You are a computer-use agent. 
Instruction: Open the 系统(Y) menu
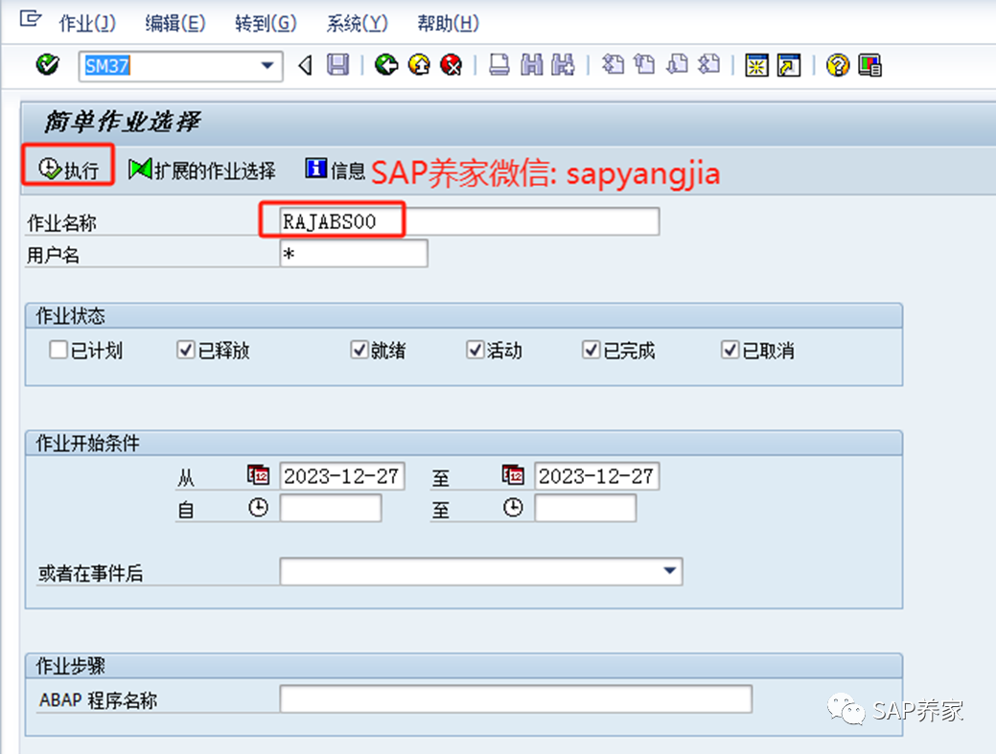pos(357,24)
